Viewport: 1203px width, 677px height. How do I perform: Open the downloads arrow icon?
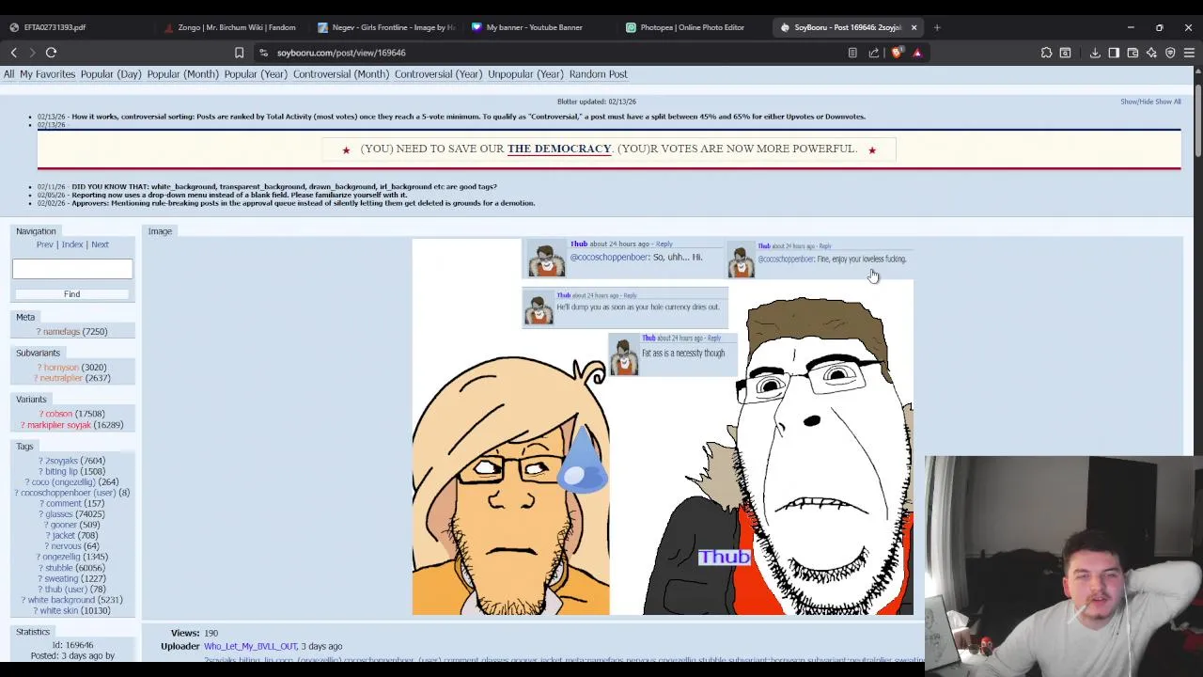pyautogui.click(x=1095, y=53)
